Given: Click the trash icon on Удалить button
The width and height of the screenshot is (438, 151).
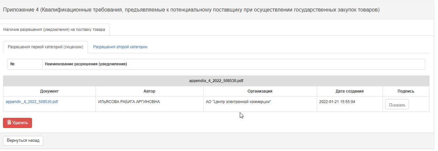Looking at the screenshot, I should [x=9, y=122].
